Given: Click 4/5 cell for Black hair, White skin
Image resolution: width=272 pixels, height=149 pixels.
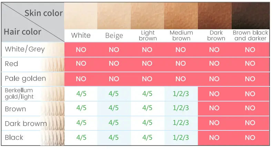Looking at the screenshot, I should click(81, 138).
